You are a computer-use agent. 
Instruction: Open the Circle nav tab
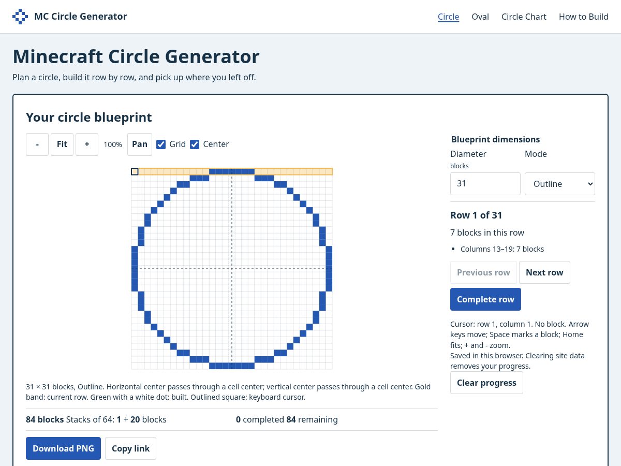[448, 17]
